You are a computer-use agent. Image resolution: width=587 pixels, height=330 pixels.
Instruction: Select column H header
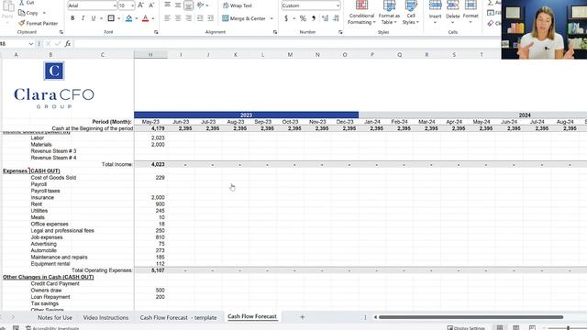point(150,55)
